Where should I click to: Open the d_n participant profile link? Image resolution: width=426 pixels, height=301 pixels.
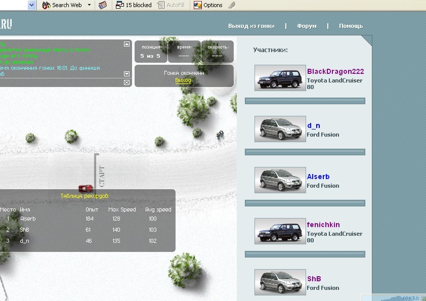pyautogui.click(x=314, y=126)
